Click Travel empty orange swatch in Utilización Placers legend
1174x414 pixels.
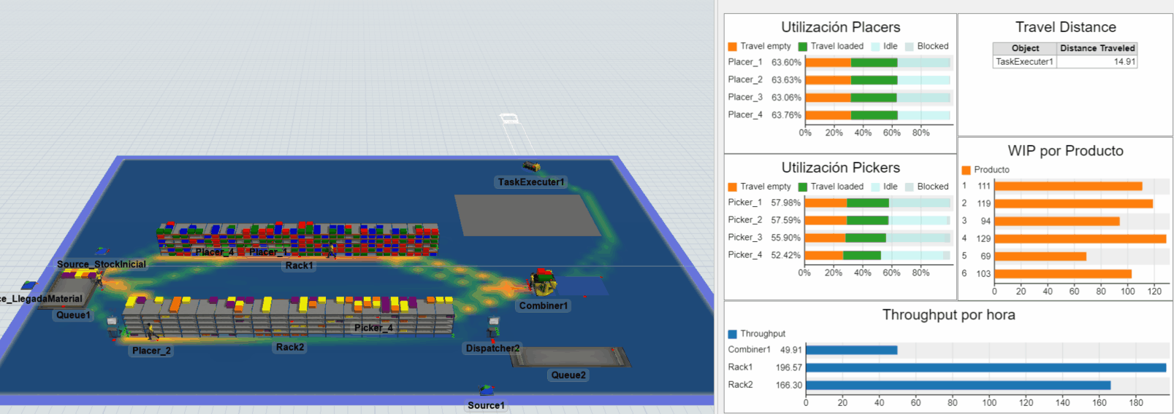point(732,46)
